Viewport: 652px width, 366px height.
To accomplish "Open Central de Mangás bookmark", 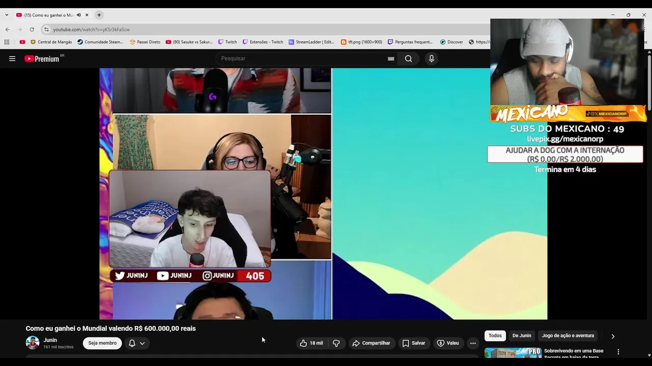I will 51,42.
